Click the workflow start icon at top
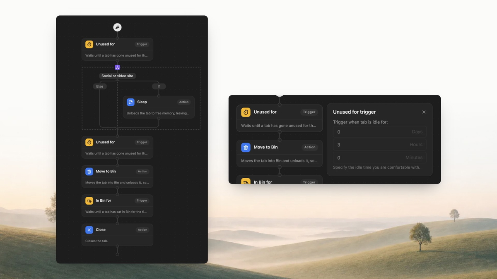This screenshot has height=279, width=497. tap(117, 27)
